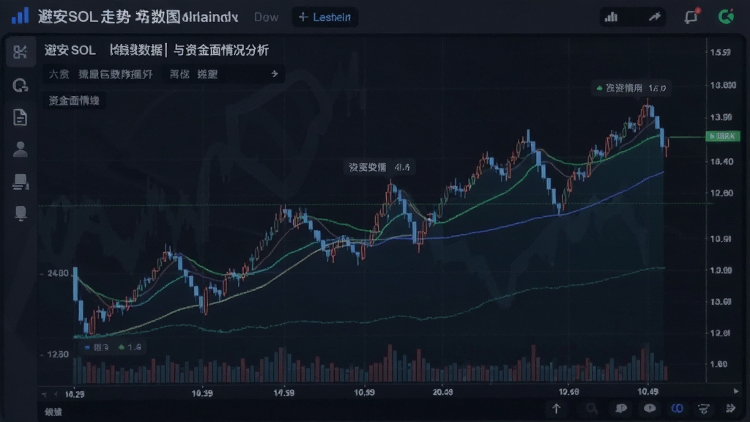Open the comment bubble icon in the bottom toolbar
The width and height of the screenshot is (750, 422).
tap(621, 409)
